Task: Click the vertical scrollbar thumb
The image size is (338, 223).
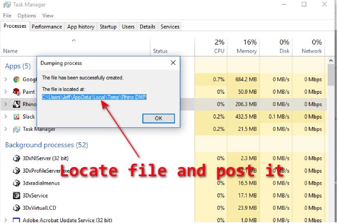Action: [x=331, y=75]
